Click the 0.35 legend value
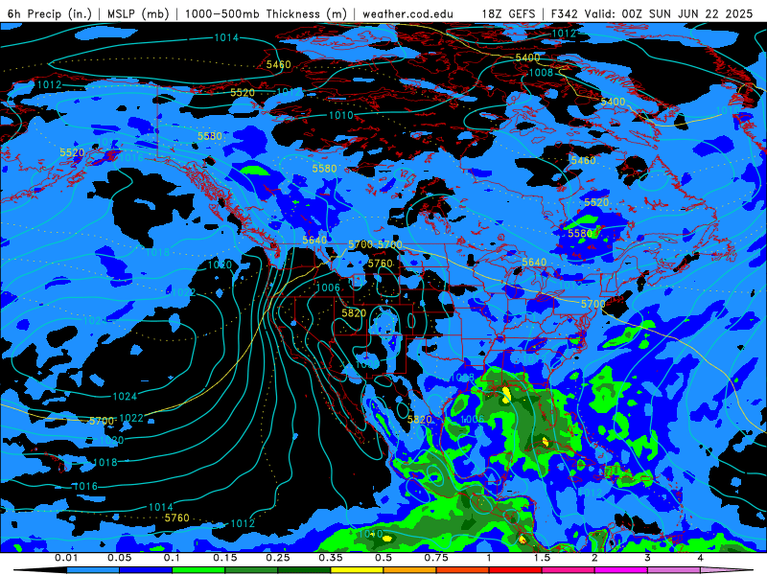767x575 pixels. (331, 558)
